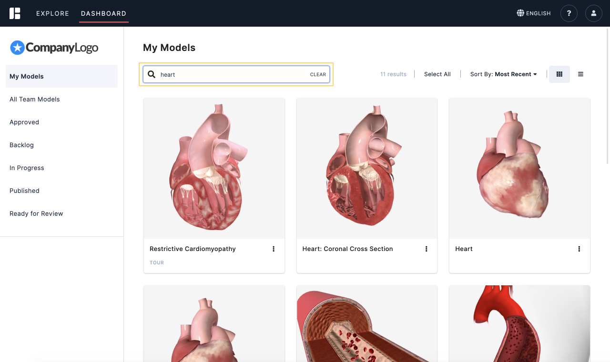Open options menu for Heart: Coronal Cross Section
Image resolution: width=610 pixels, height=362 pixels.
tap(426, 249)
